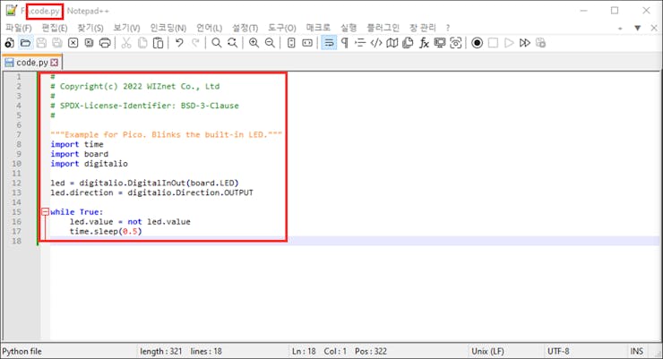Click the Save Recorded Macro icon
Screen dimensions: 663x359
click(541, 43)
